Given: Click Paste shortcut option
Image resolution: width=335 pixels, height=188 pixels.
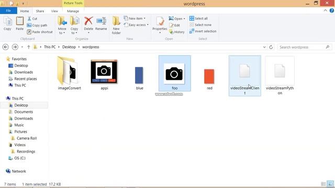Looking at the screenshot, I should tap(40, 32).
